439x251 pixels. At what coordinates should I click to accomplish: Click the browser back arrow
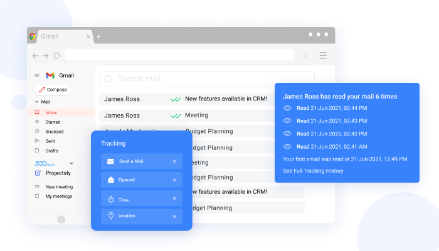(35, 56)
